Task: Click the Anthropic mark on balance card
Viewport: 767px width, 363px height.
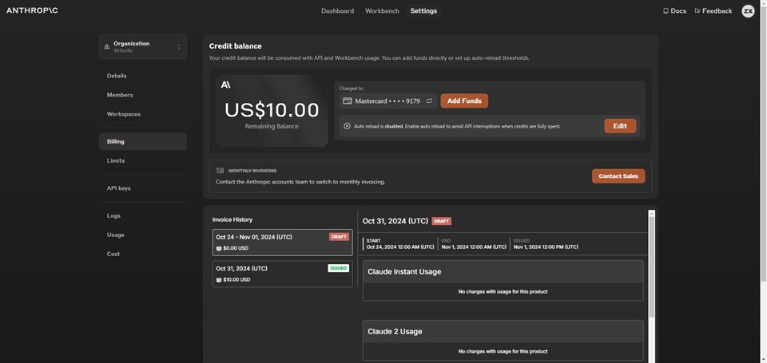Action: [225, 85]
